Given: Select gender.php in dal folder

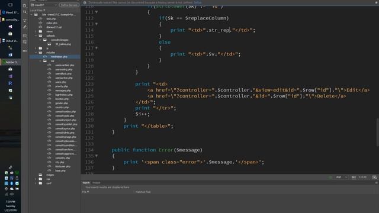Looking at the screenshot, I should (x=62, y=103).
